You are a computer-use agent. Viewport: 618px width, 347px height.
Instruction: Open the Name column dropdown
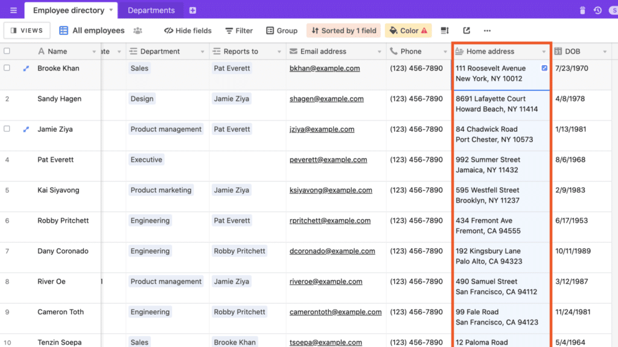tap(94, 52)
